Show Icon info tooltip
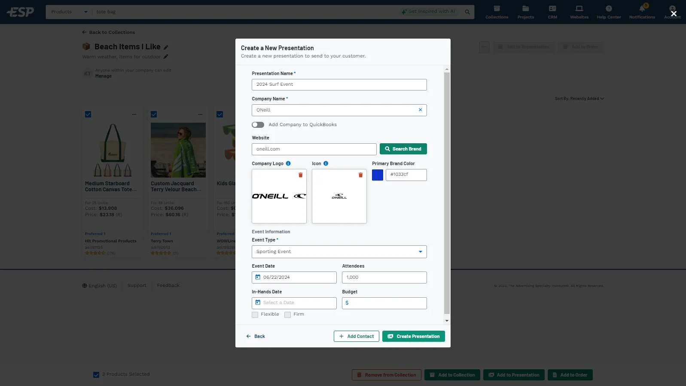This screenshot has height=386, width=686. [x=326, y=163]
